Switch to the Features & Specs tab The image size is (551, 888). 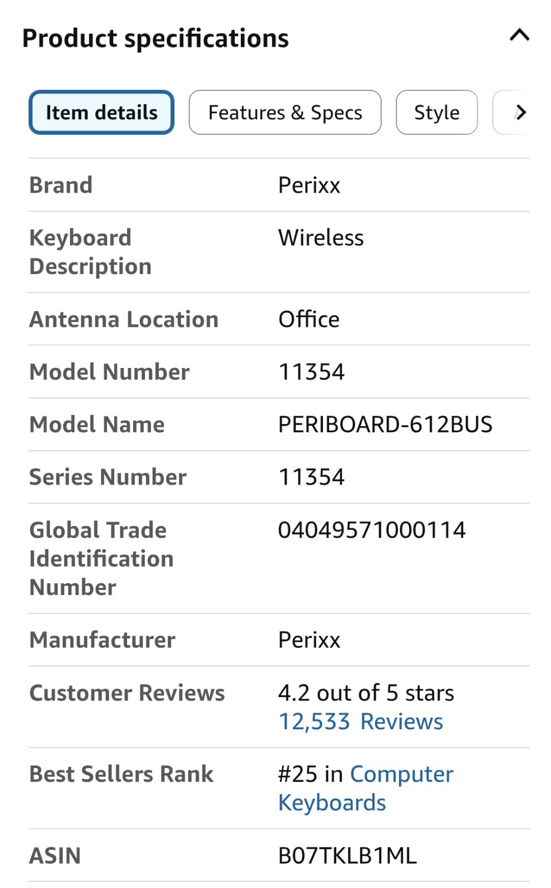pyautogui.click(x=285, y=113)
